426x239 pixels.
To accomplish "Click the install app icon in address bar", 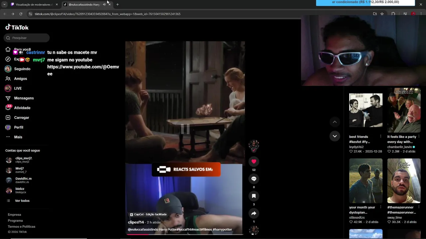I will click(x=375, y=14).
